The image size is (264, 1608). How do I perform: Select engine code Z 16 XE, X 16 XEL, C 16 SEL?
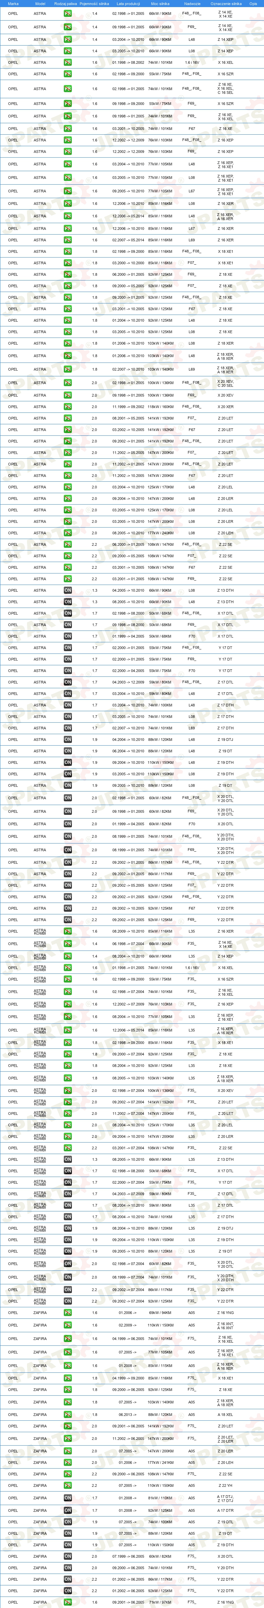[225, 89]
